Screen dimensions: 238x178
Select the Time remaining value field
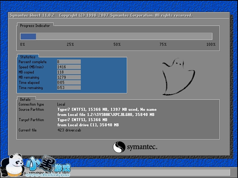point(69,88)
